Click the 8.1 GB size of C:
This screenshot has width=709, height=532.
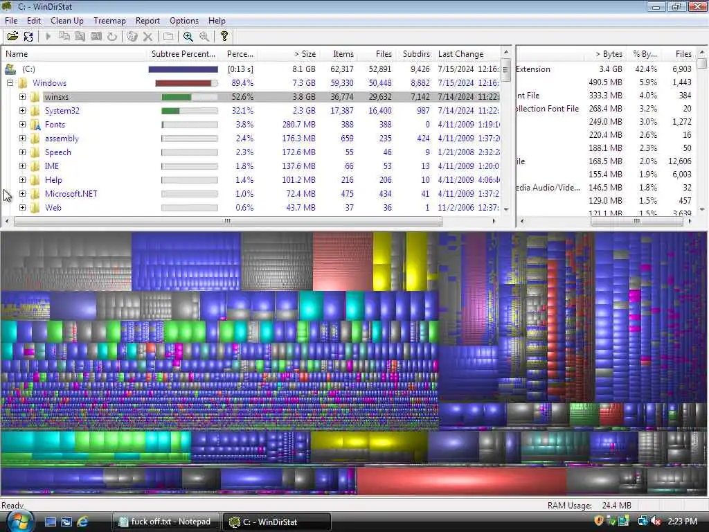(x=303, y=69)
